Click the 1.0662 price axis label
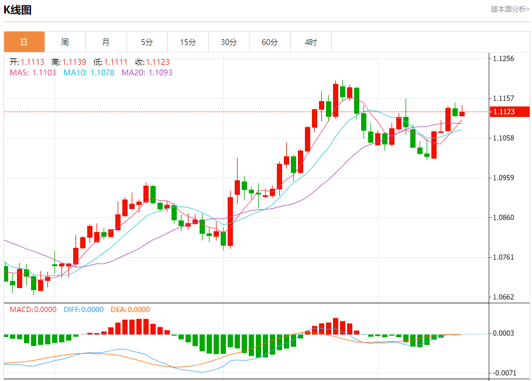The height and width of the screenshot is (381, 532). 503,297
